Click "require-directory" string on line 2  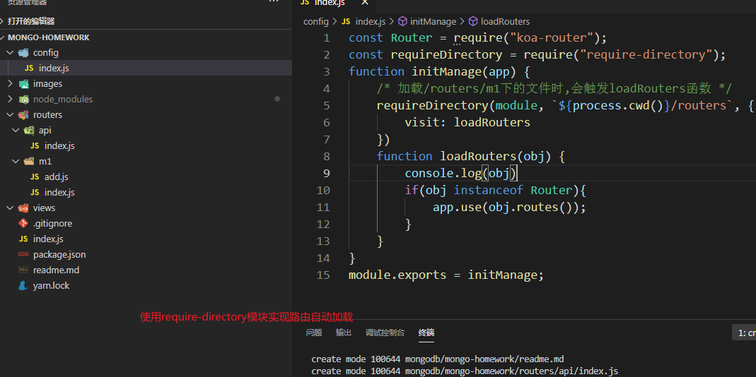tap(646, 54)
